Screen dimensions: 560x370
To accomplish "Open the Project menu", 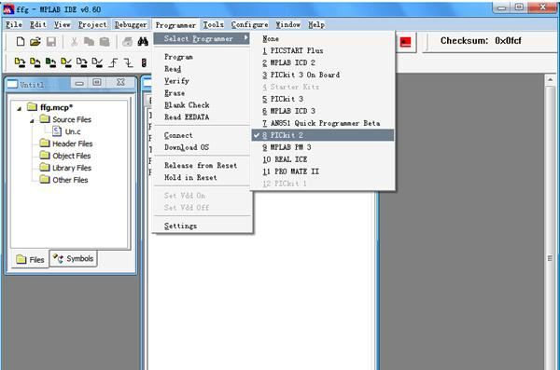I will coord(92,24).
